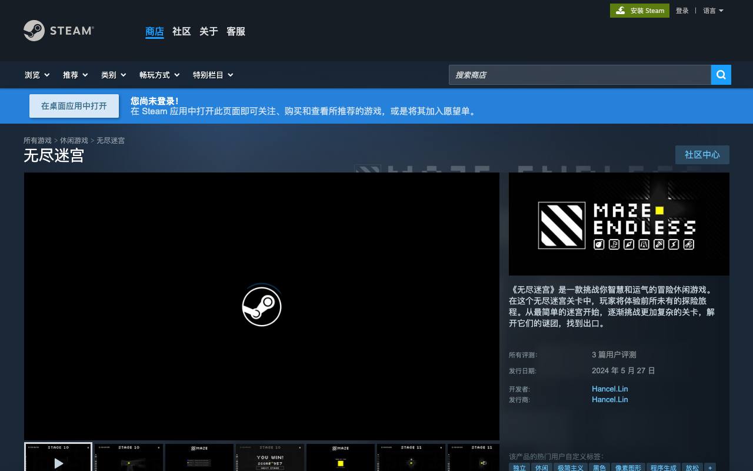The height and width of the screenshot is (471, 753).
Task: Click the Steam logo
Action: tap(59, 31)
